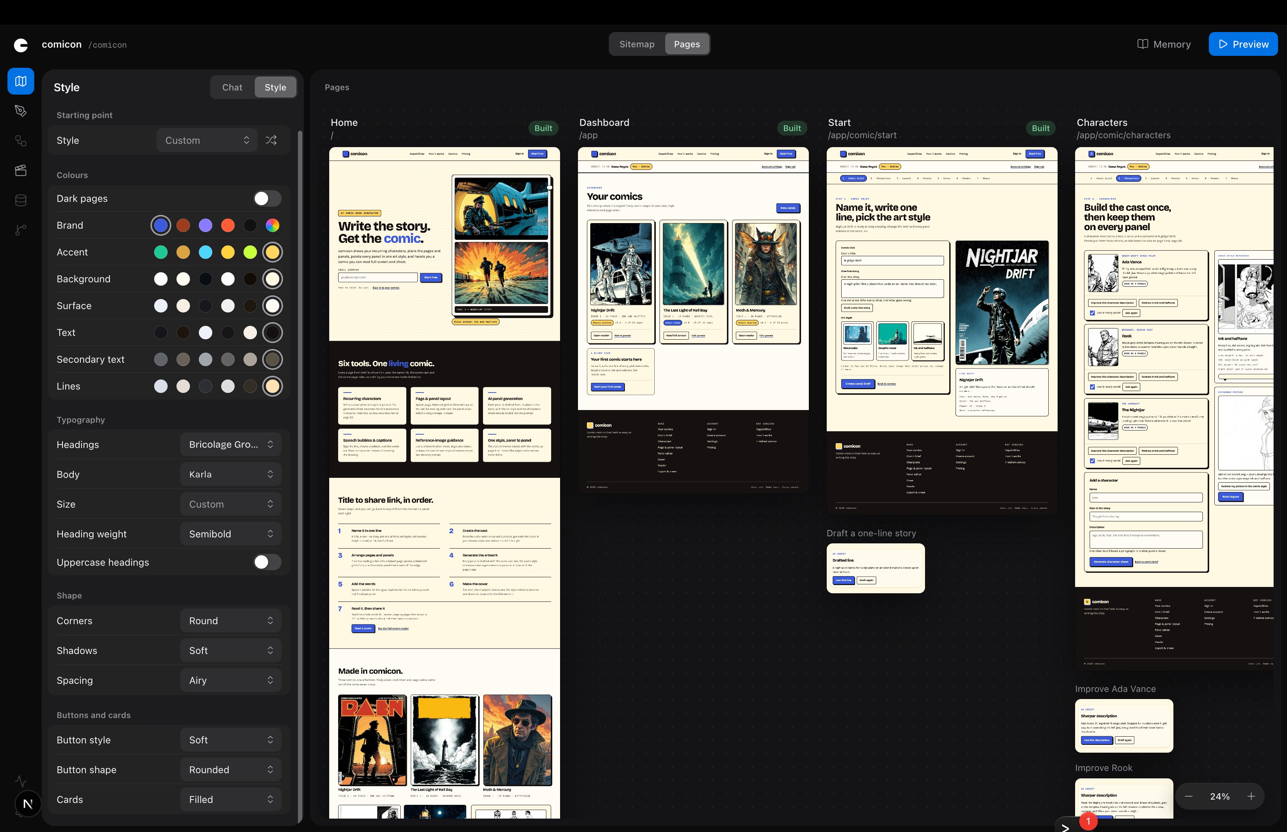The width and height of the screenshot is (1287, 832).
Task: Click the N avatar icon
Action: click(28, 804)
